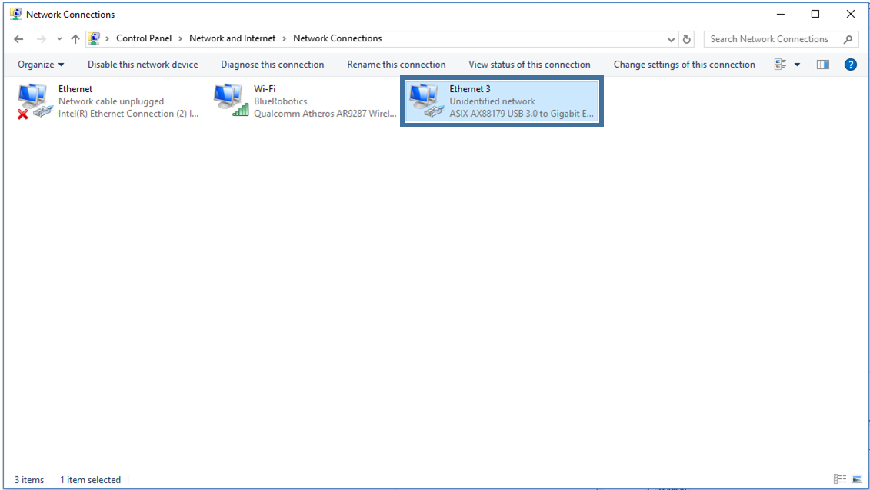This screenshot has height=490, width=870.
Task: Click Rename this connection
Action: point(396,65)
